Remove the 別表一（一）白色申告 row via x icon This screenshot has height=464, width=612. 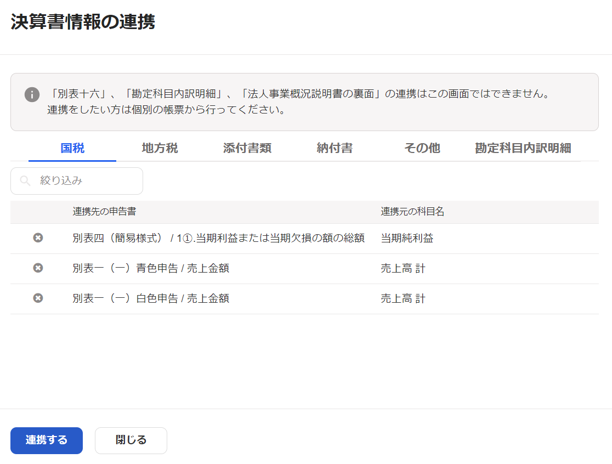38,298
